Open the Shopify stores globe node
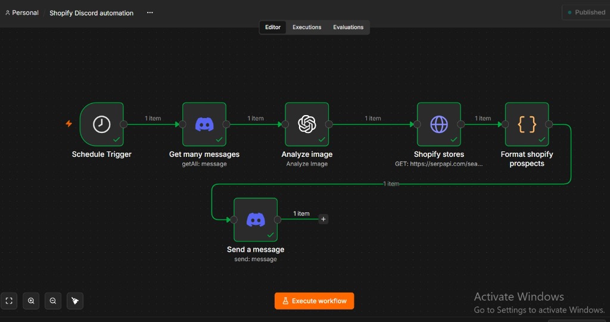Image resolution: width=610 pixels, height=322 pixels. pyautogui.click(x=439, y=124)
